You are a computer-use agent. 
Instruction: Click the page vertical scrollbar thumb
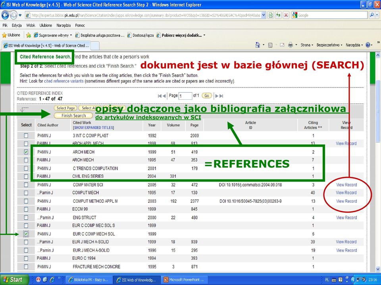(378, 110)
